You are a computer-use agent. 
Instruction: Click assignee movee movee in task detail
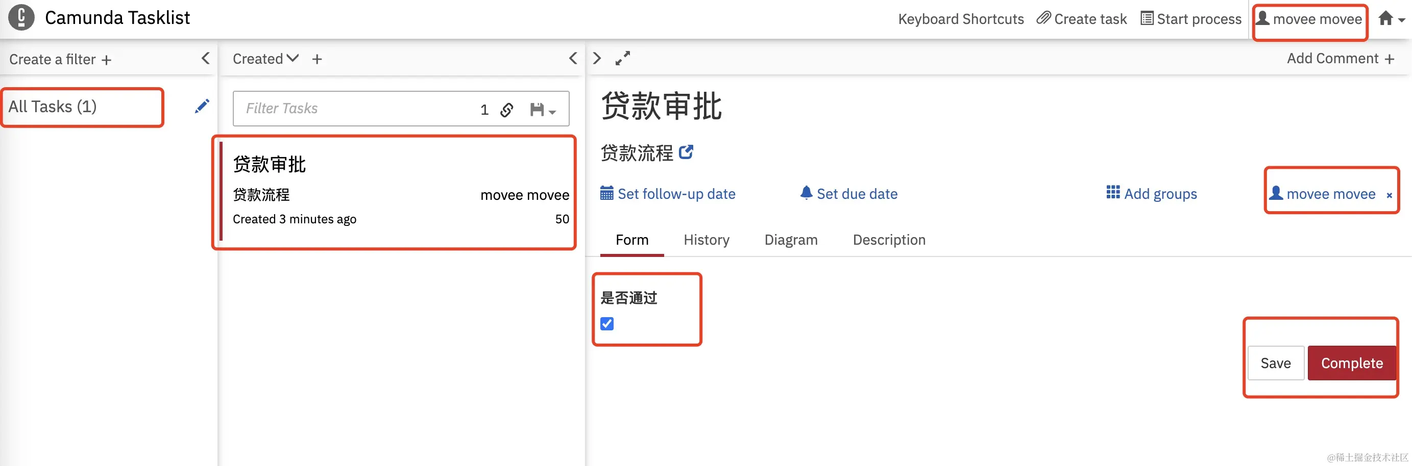pos(1322,194)
